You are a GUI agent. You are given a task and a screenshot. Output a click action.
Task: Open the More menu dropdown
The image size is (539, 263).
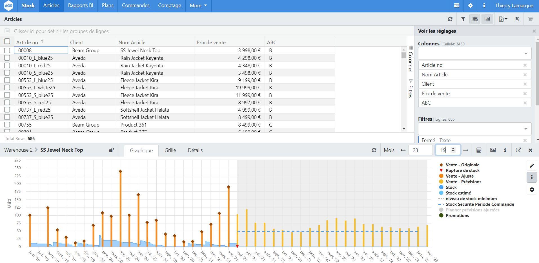coord(198,6)
